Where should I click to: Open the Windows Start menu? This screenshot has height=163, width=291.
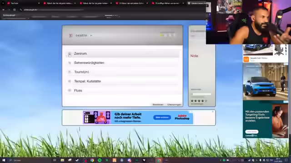tap(4, 160)
